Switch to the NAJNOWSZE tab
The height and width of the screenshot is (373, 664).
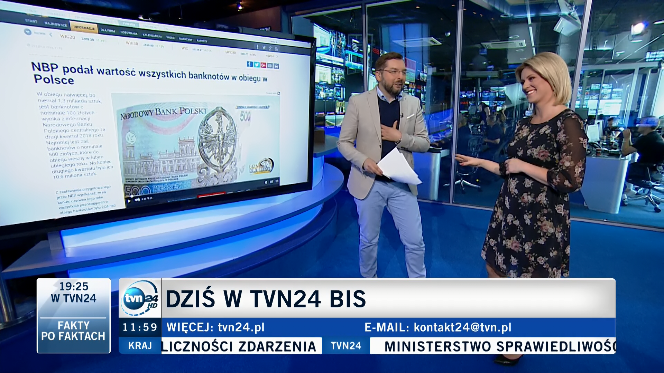[56, 24]
